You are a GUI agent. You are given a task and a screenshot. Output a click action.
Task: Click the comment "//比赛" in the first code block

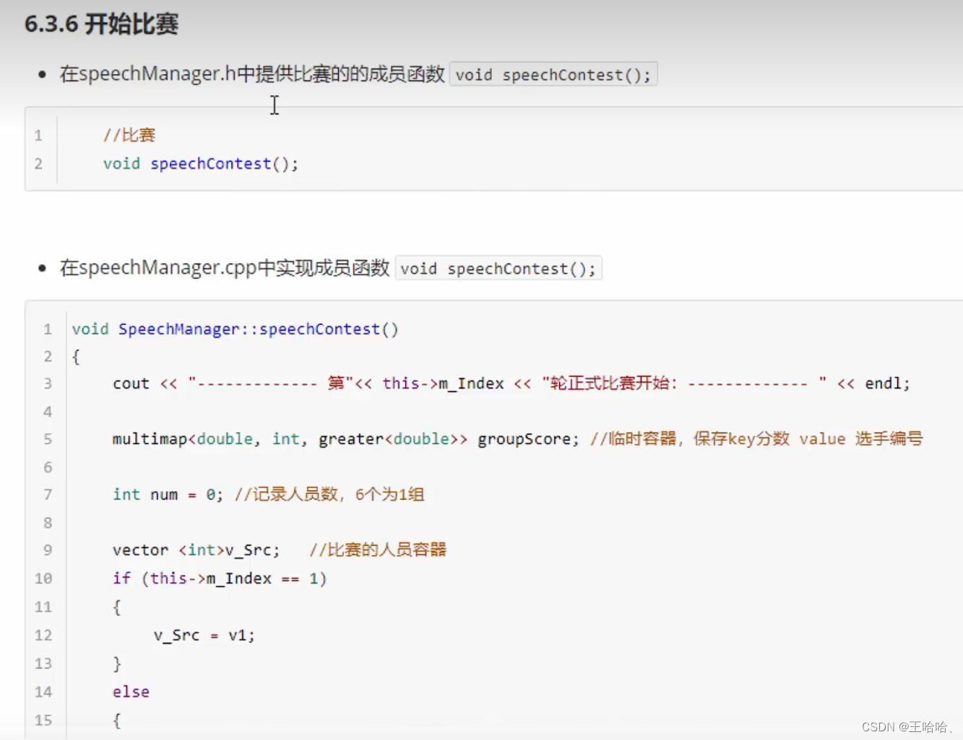(129, 135)
